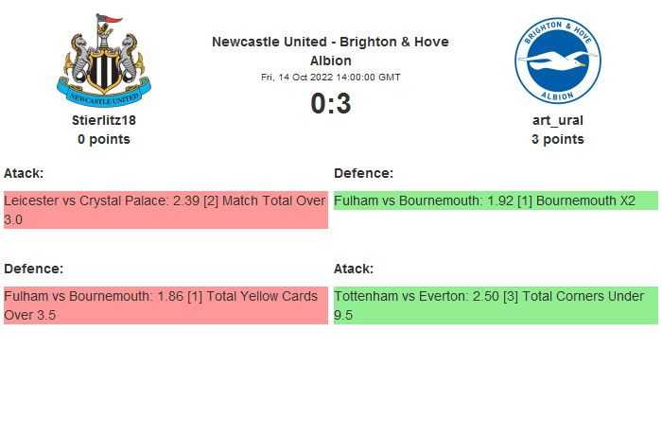Click the 0:3 match score

point(330,104)
